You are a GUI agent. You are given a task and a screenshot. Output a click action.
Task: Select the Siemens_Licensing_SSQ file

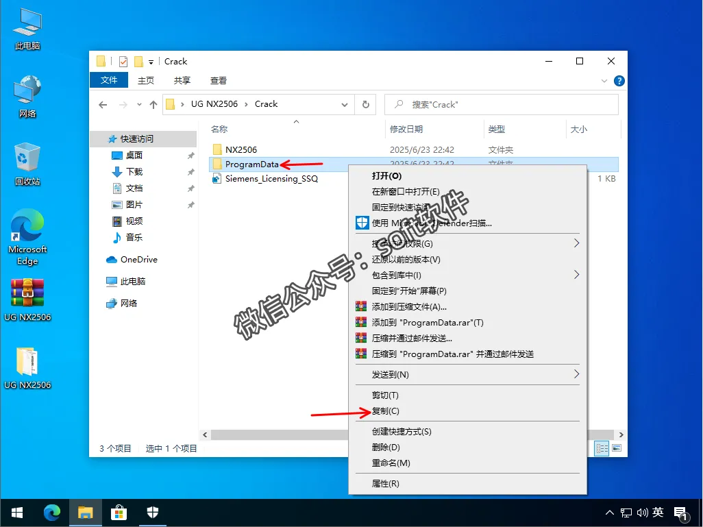click(x=271, y=178)
